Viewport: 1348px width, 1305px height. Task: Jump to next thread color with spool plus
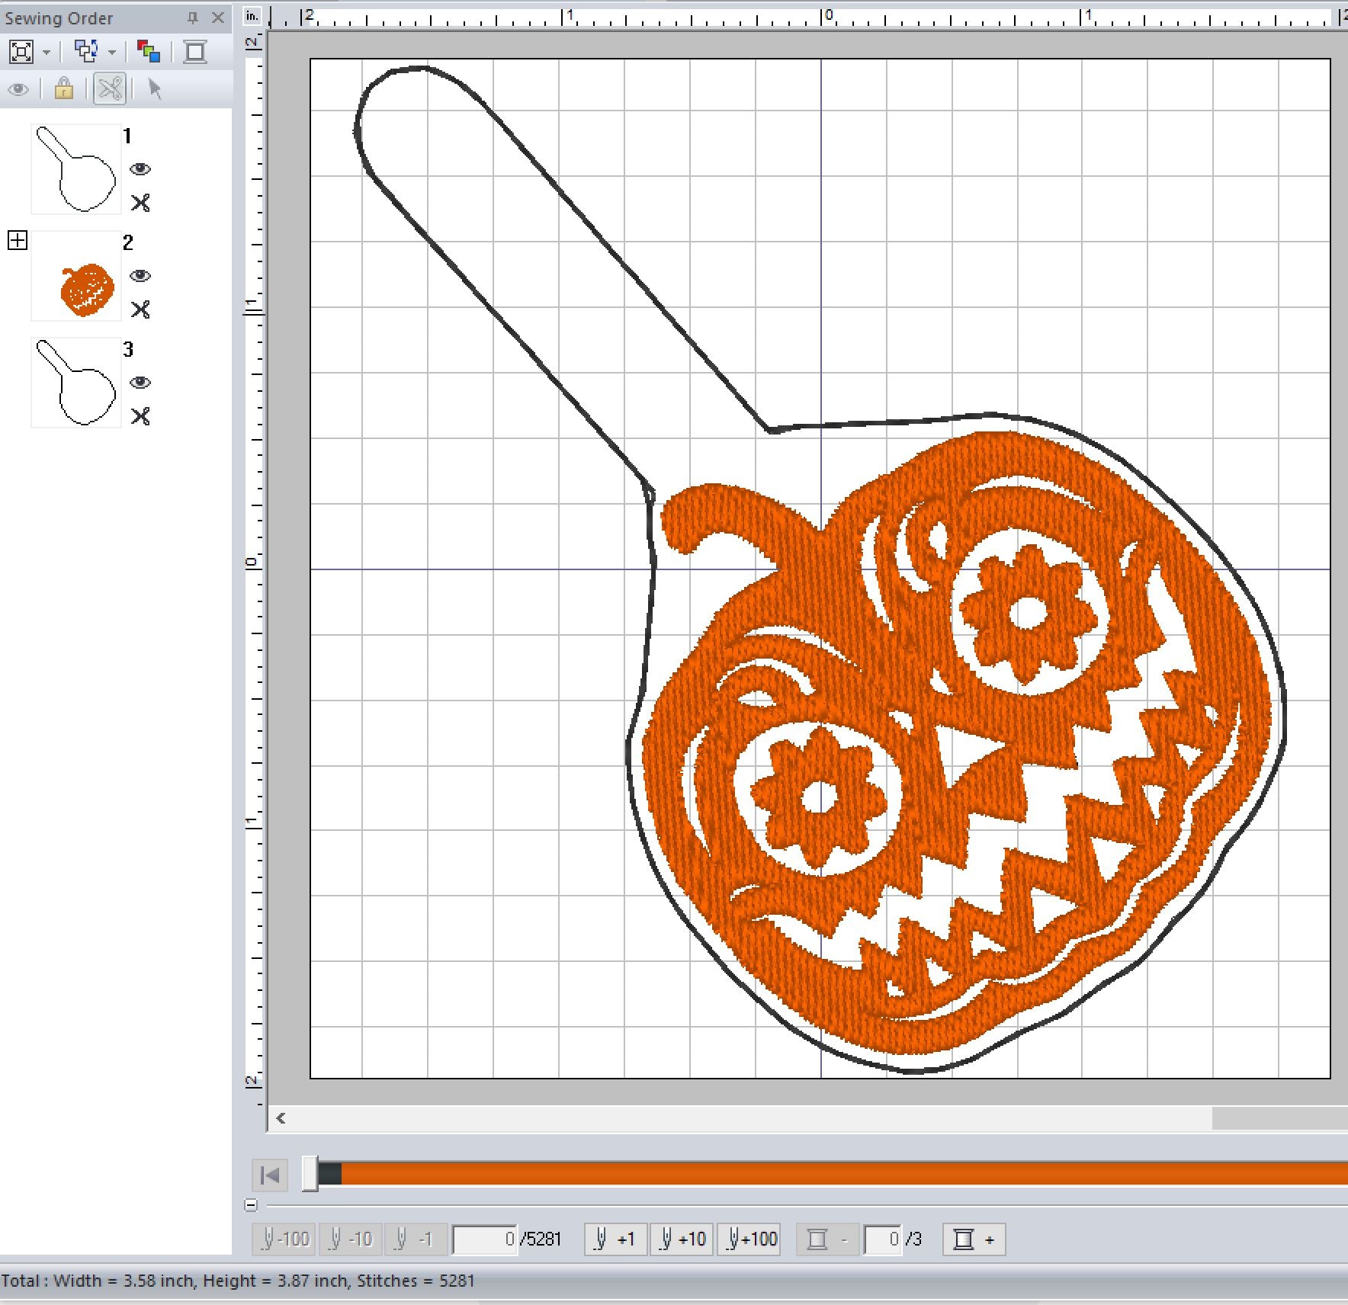(974, 1239)
